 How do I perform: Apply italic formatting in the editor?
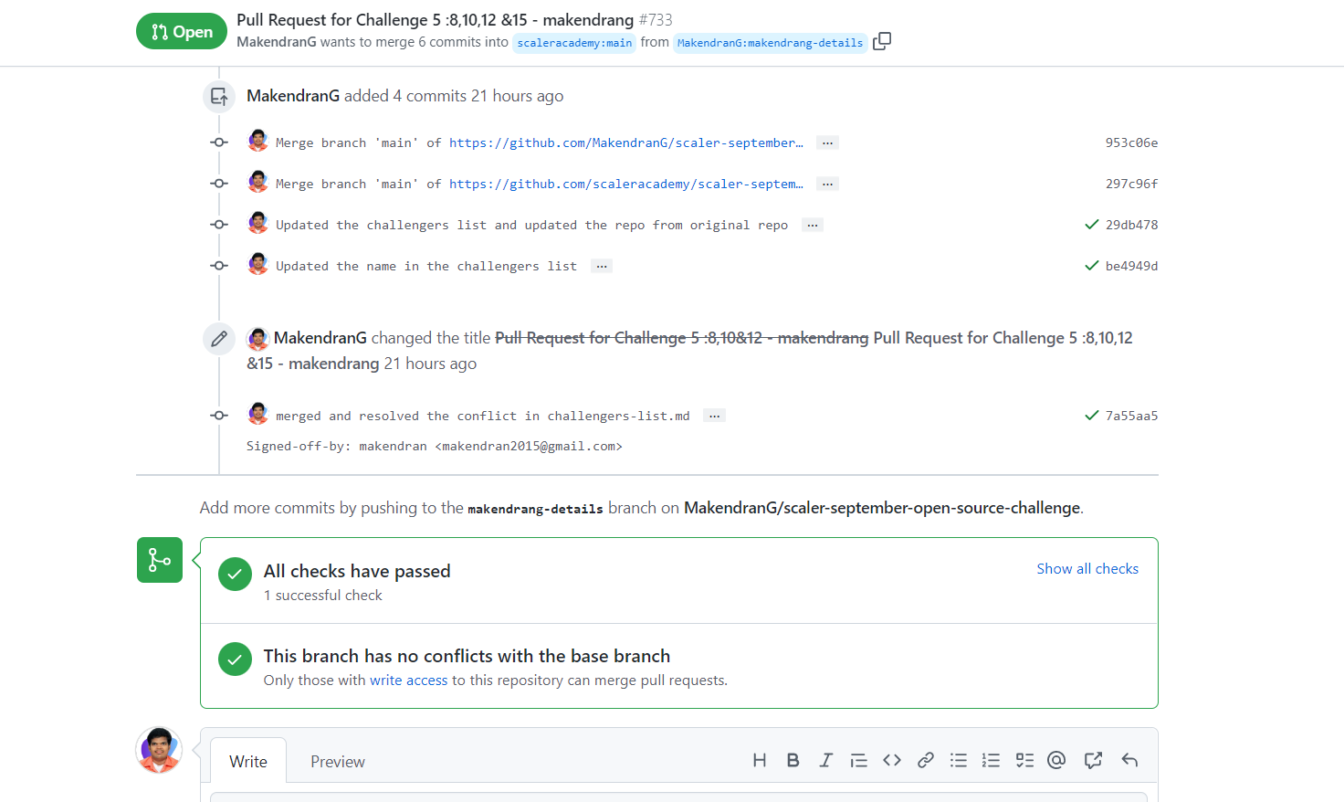pos(825,760)
